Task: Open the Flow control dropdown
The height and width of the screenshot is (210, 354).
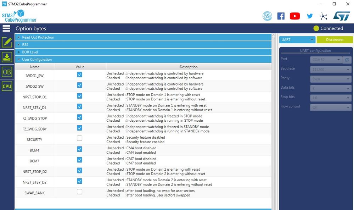Action: click(x=331, y=107)
